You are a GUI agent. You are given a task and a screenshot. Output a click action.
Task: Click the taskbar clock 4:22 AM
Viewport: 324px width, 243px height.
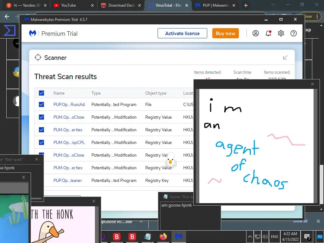point(290,237)
